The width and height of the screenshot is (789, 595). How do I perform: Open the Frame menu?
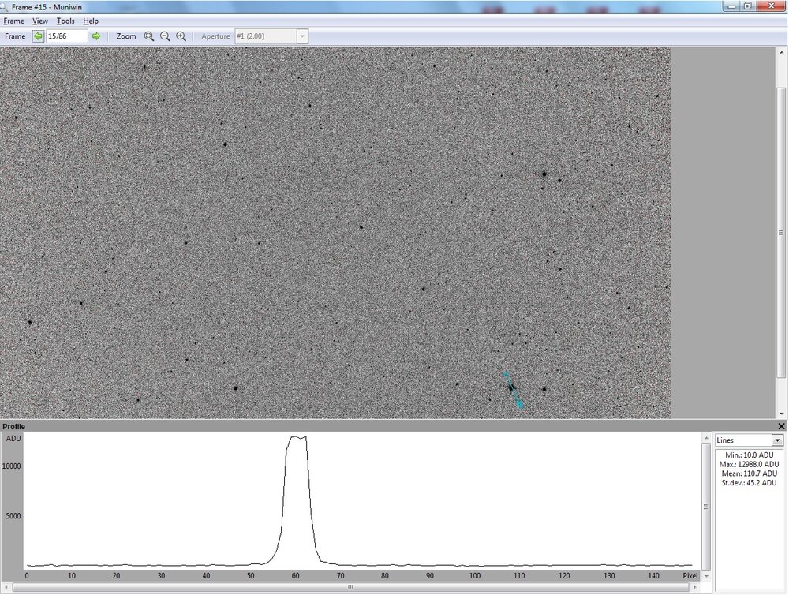tap(13, 21)
